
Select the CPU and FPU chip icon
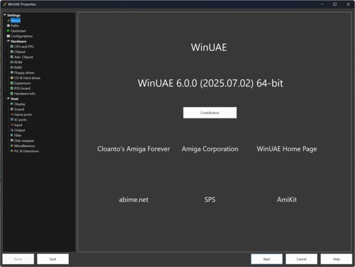12,47
